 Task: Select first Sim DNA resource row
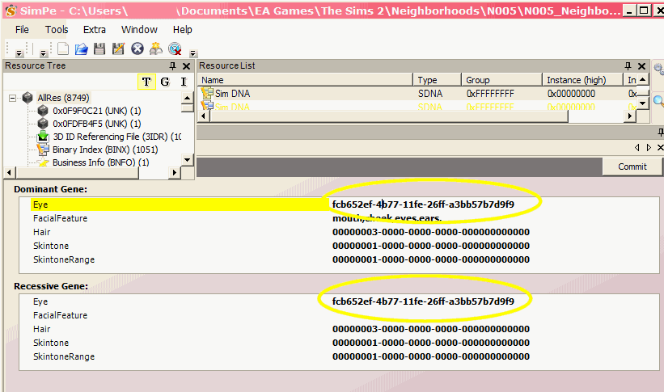(417, 94)
